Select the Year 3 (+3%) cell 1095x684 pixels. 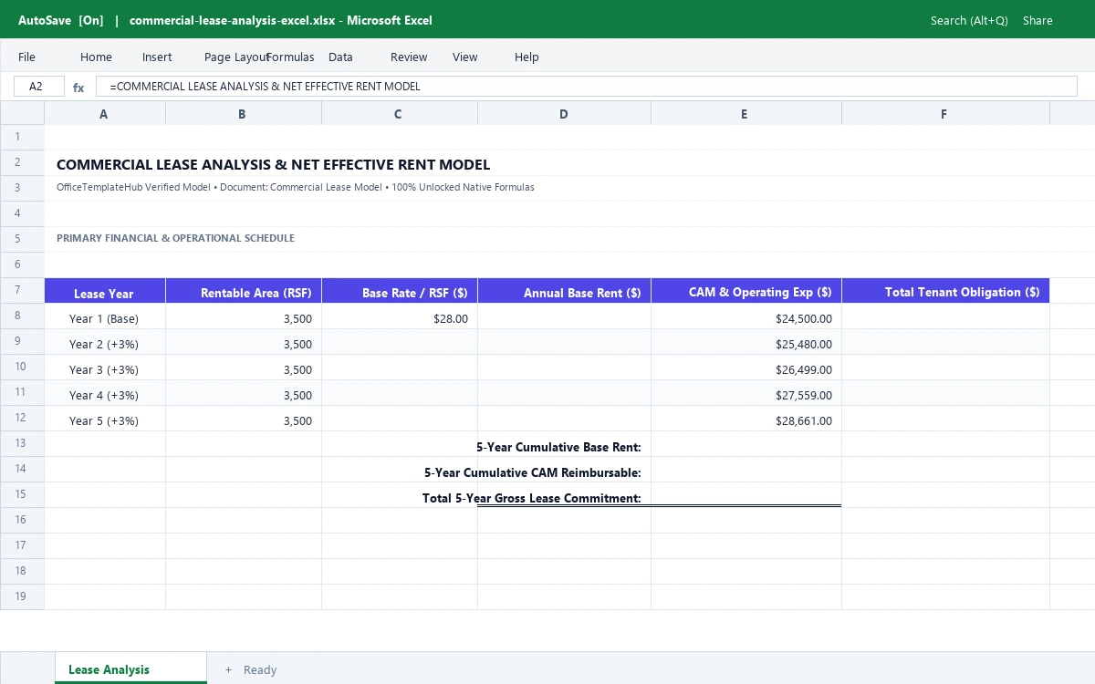tap(104, 369)
